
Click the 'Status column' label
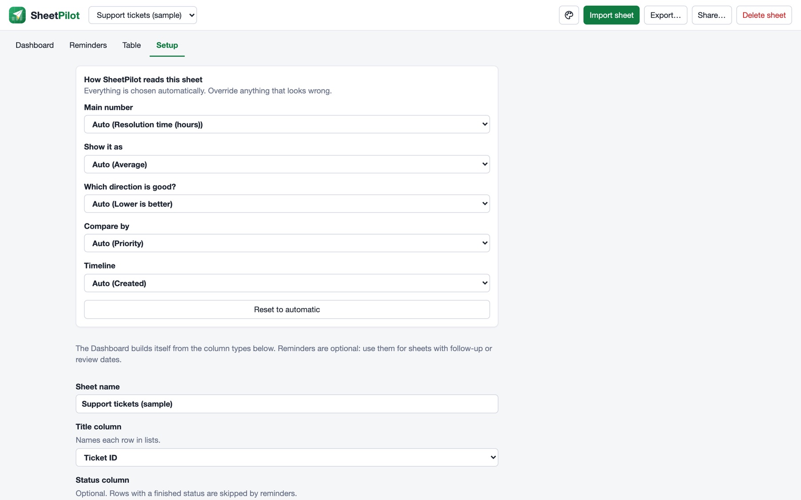(x=102, y=480)
